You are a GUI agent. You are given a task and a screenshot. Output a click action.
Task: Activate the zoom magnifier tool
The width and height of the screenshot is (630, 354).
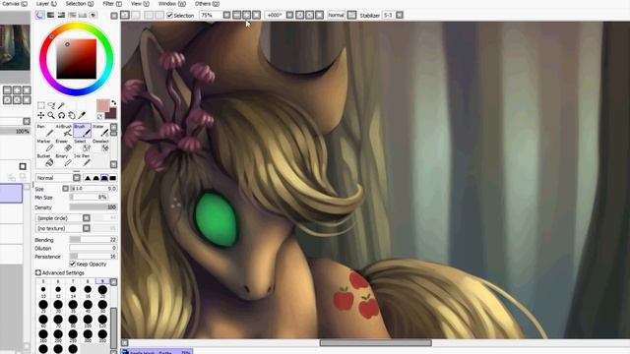coord(51,116)
